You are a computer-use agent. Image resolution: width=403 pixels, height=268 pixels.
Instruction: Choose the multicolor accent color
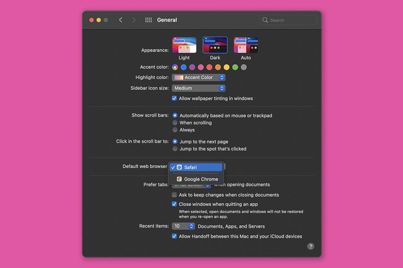tap(175, 67)
